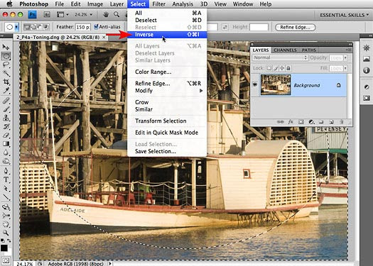Switch to the Paths tab
The width and height of the screenshot is (373, 266).
(309, 50)
